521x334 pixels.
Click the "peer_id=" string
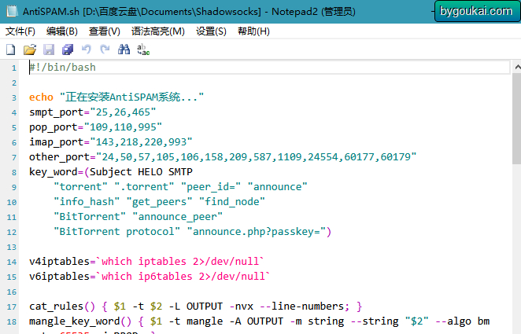click(211, 187)
